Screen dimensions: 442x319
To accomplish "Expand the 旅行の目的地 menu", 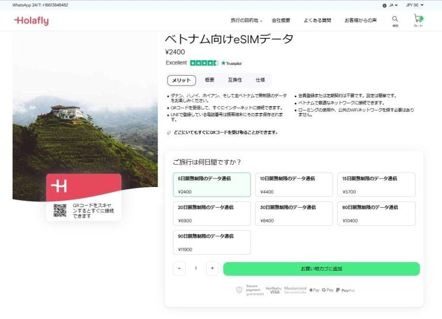I will click(x=246, y=20).
